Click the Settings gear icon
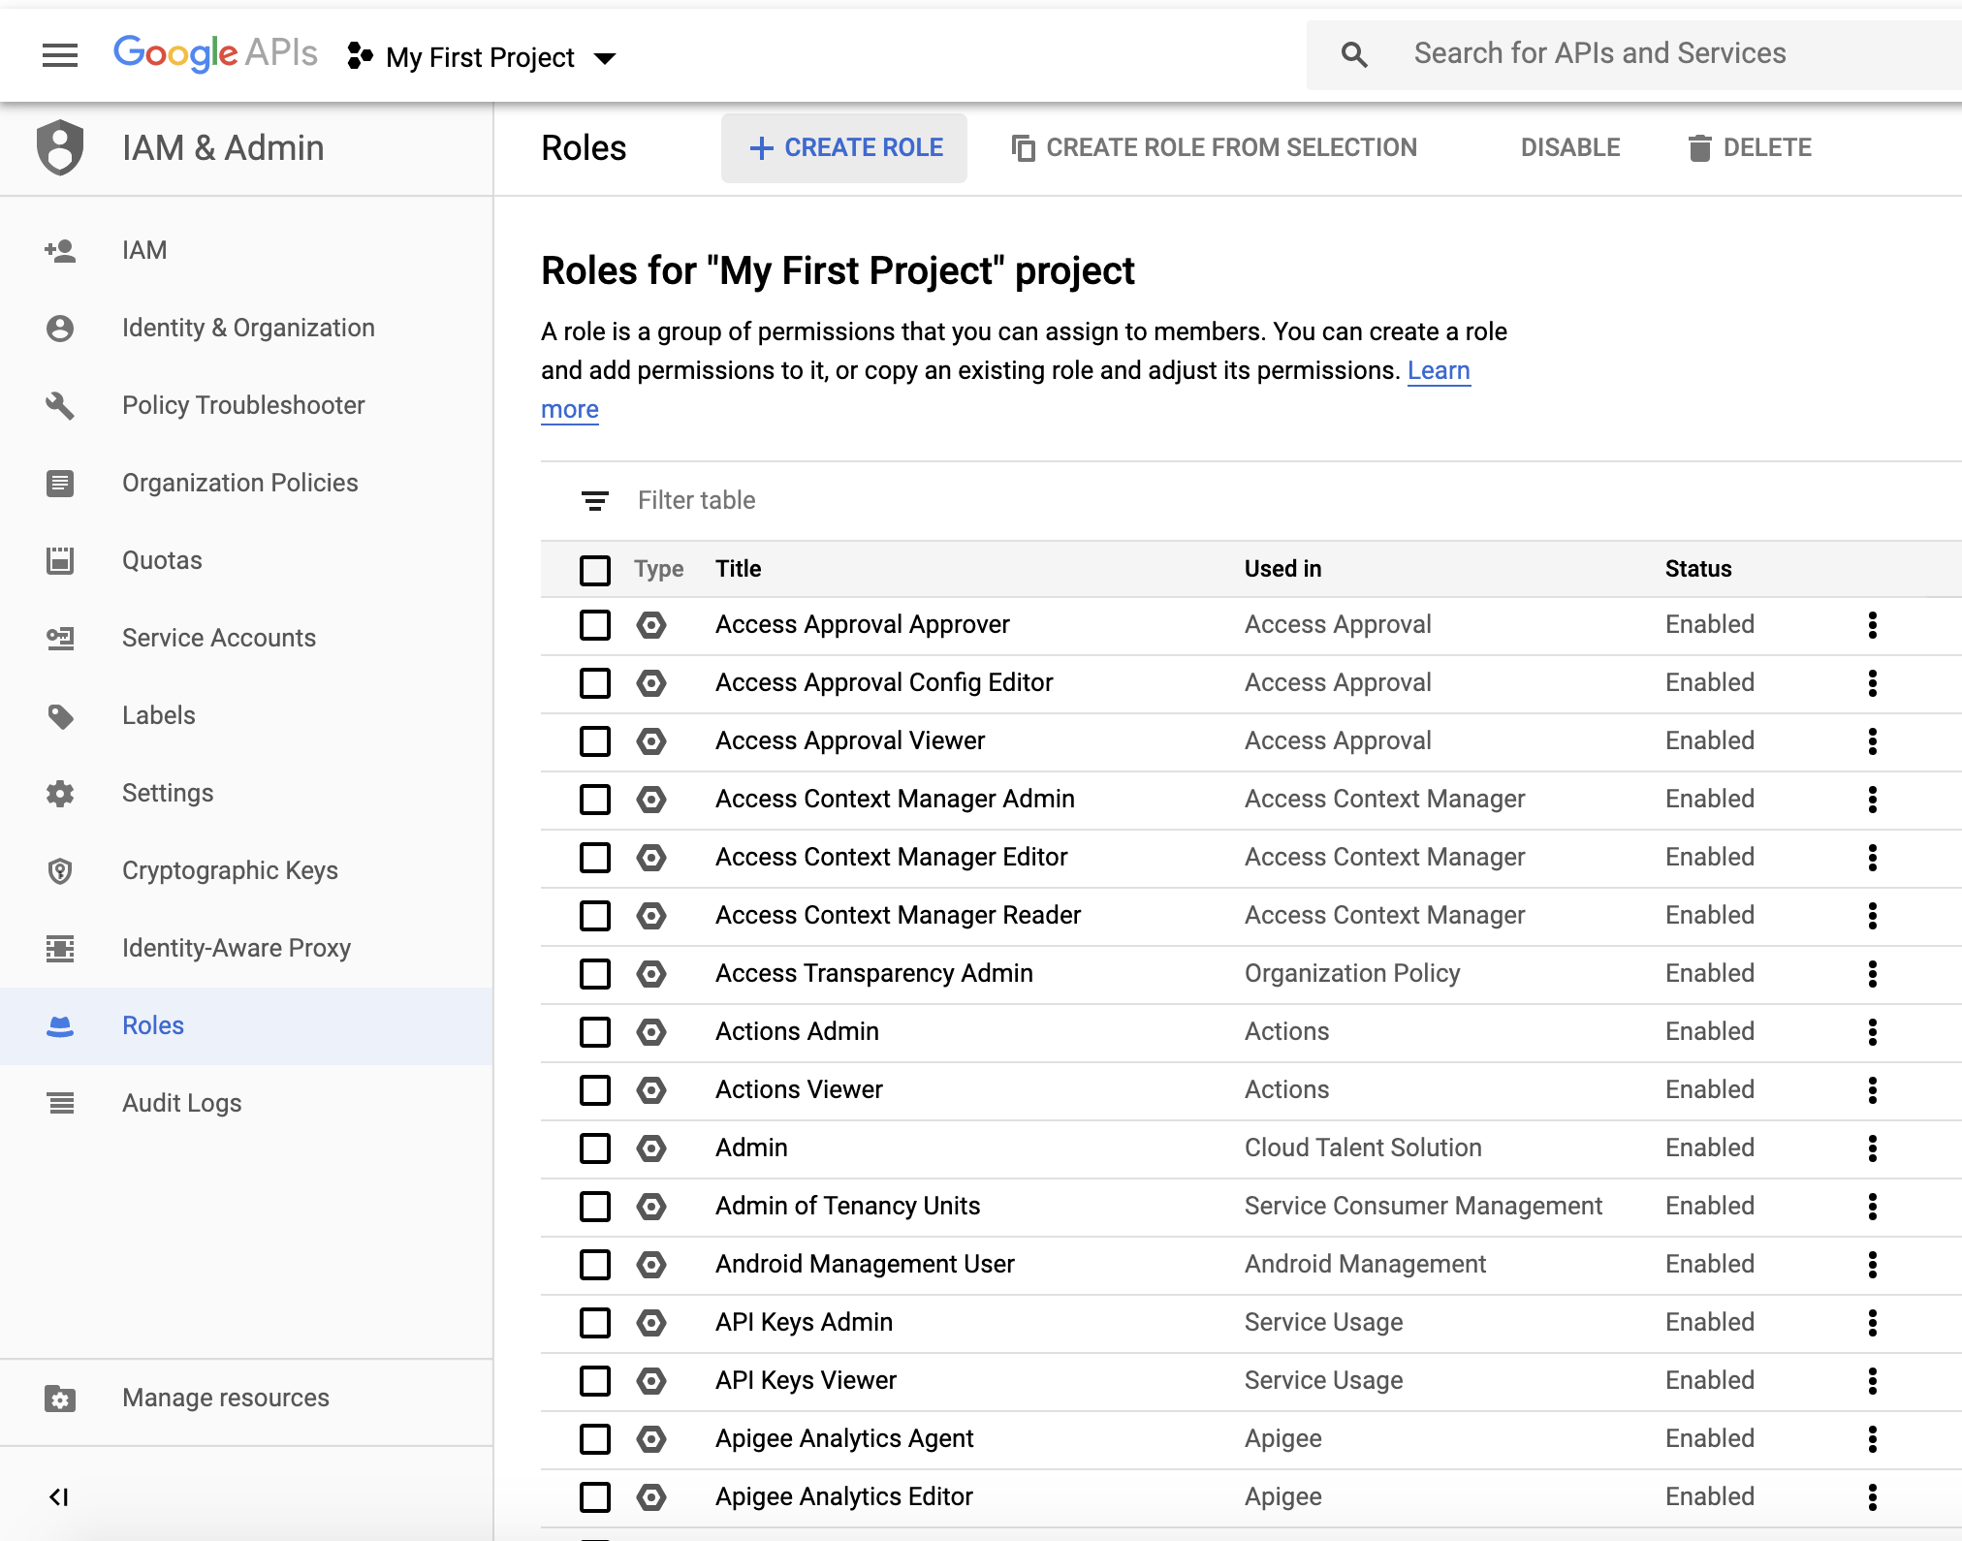1962x1541 pixels. click(60, 794)
